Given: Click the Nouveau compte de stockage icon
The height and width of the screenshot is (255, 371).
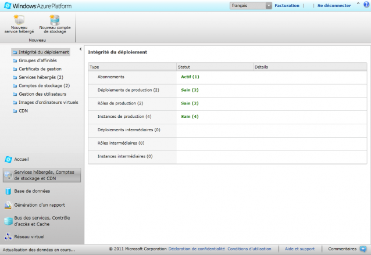Looking at the screenshot, I should [x=55, y=20].
